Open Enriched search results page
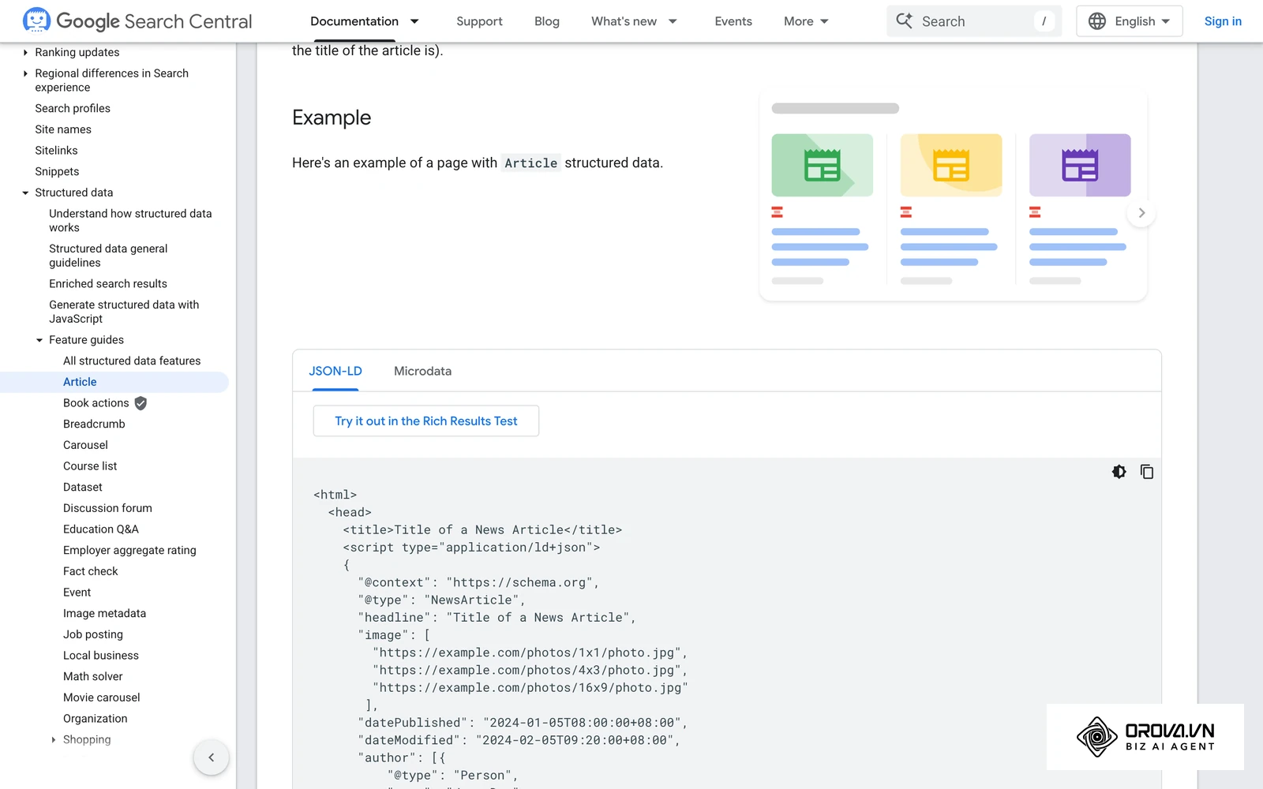 [108, 284]
